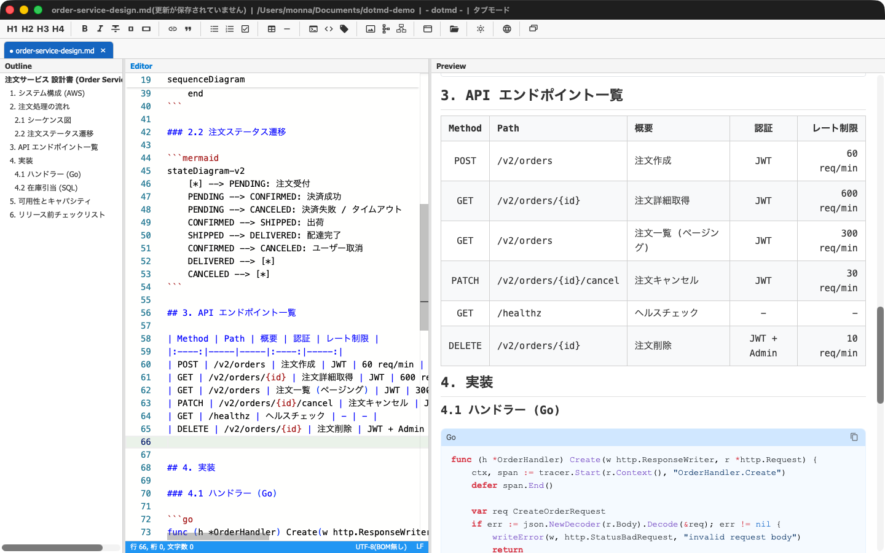Click the preview vertical scrollbar thumb
885x553 pixels.
click(x=880, y=355)
